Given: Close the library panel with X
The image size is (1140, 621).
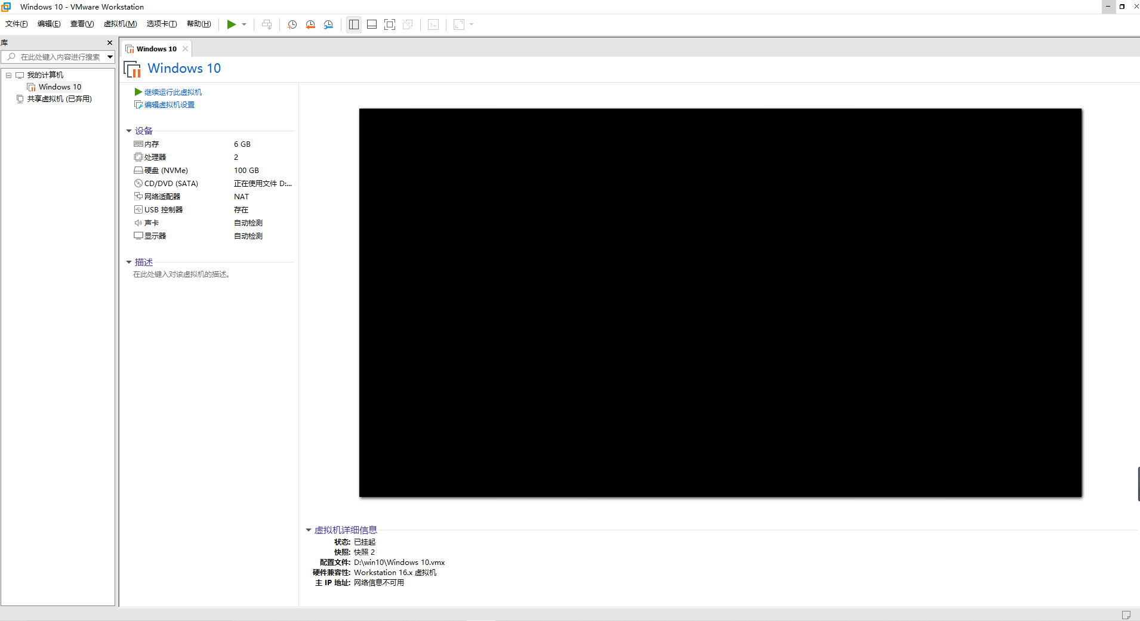Looking at the screenshot, I should [x=110, y=43].
